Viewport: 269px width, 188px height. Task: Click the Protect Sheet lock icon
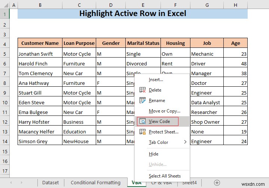click(x=143, y=132)
